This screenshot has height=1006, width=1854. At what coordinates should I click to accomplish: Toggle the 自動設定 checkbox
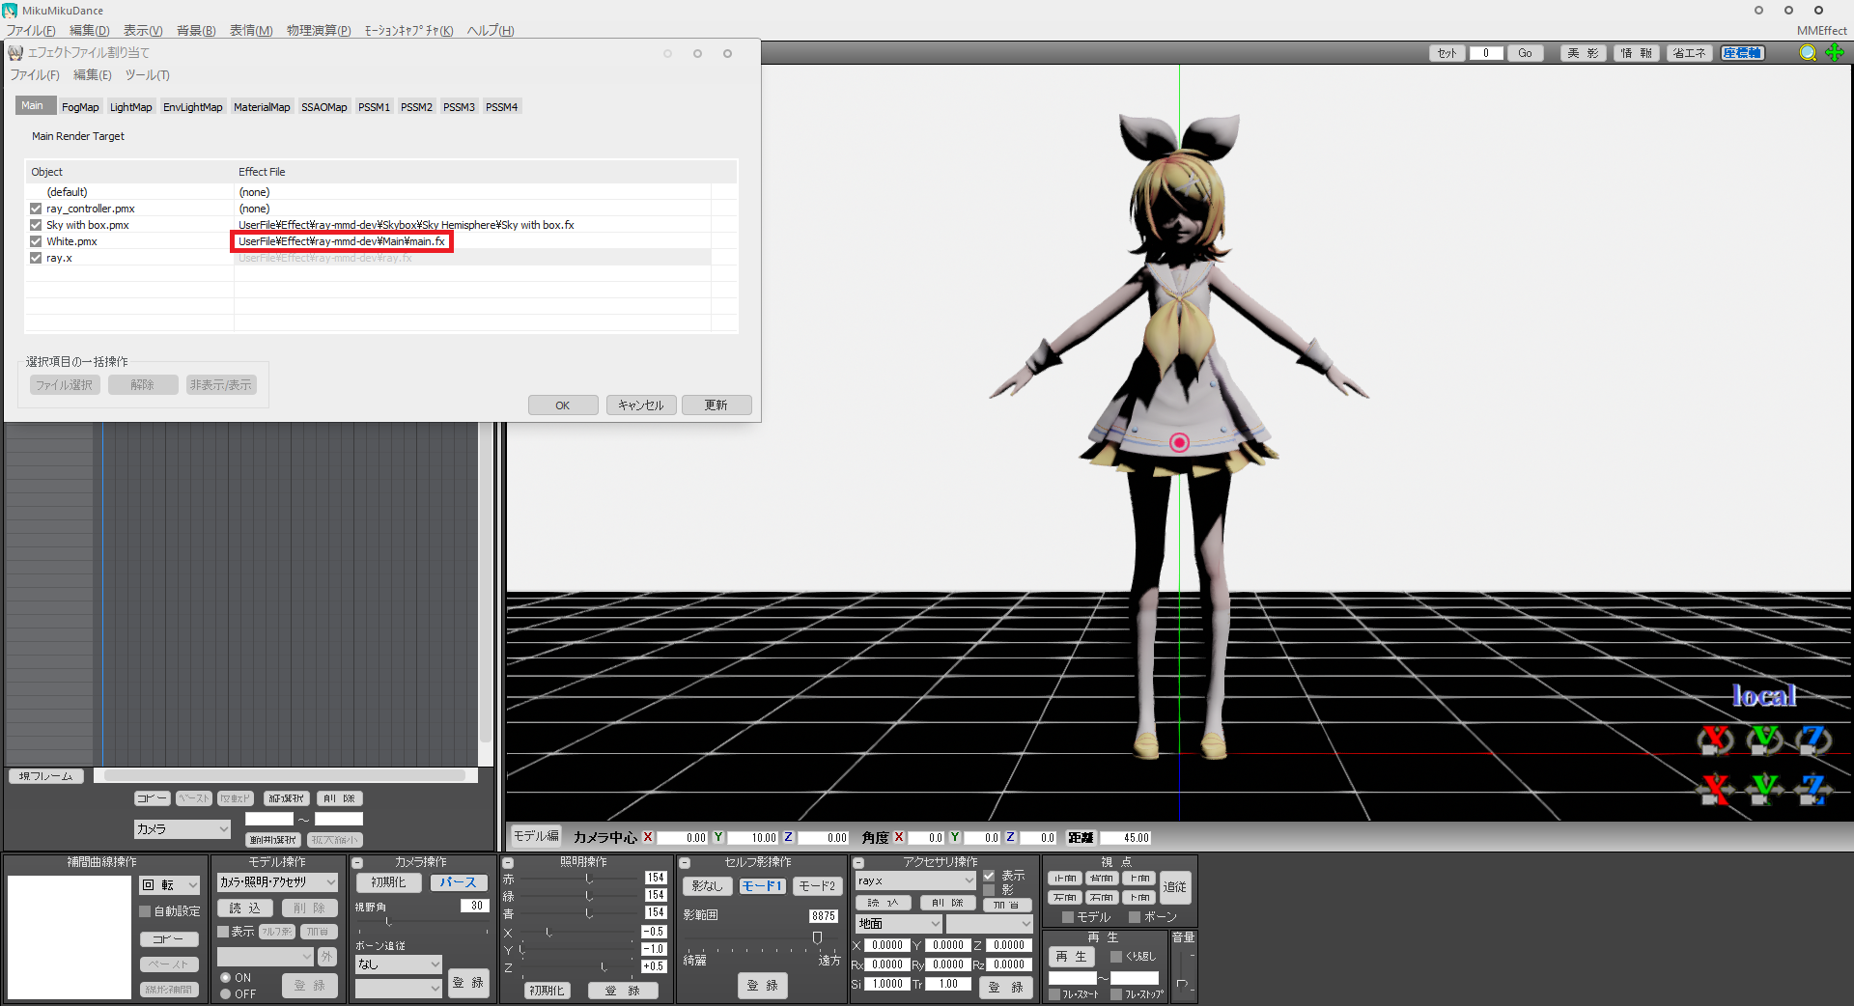(145, 911)
